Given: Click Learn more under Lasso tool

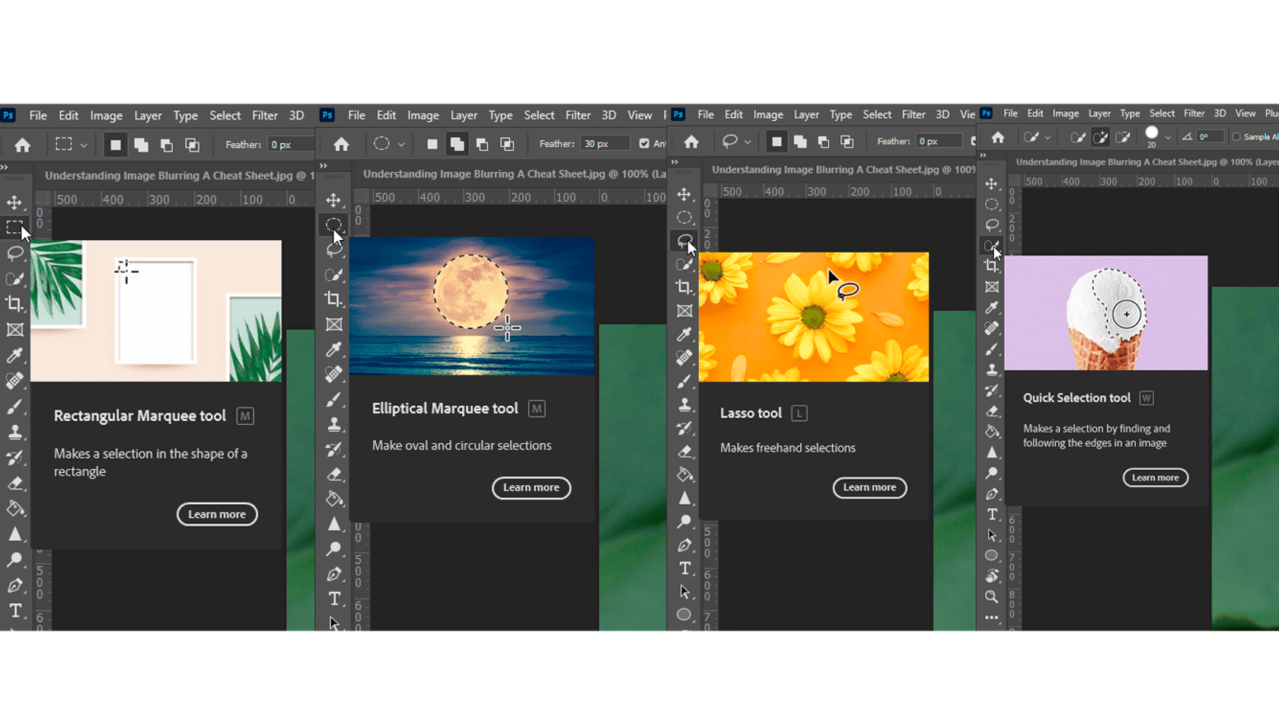Looking at the screenshot, I should (x=869, y=487).
